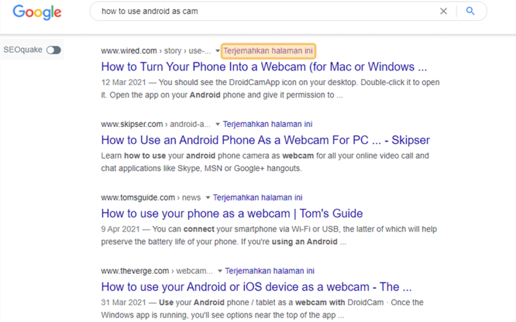Open How to Turn Your Phone Into a Webcam
Viewport: 516px width, 322px height.
pos(264,67)
